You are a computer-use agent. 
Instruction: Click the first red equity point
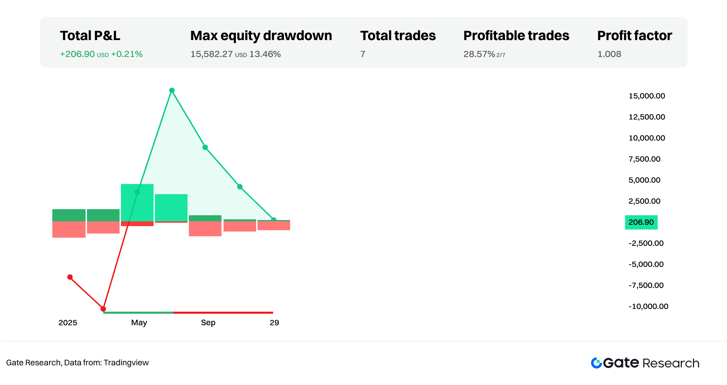tap(70, 277)
